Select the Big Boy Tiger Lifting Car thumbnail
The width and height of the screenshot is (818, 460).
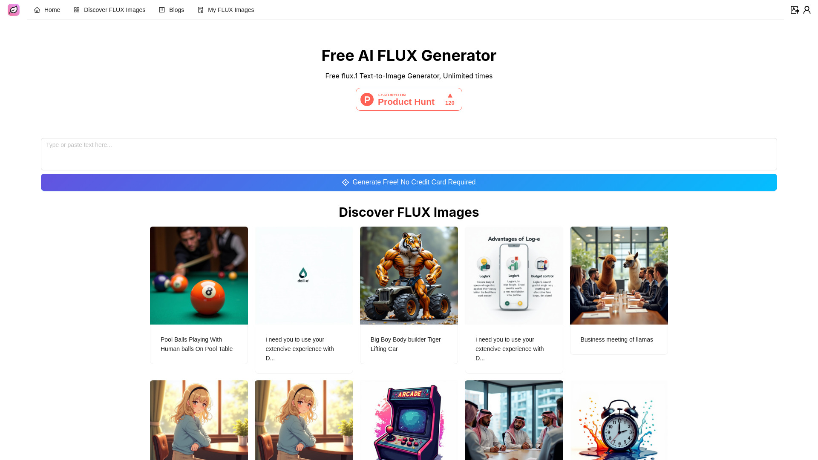pyautogui.click(x=409, y=275)
